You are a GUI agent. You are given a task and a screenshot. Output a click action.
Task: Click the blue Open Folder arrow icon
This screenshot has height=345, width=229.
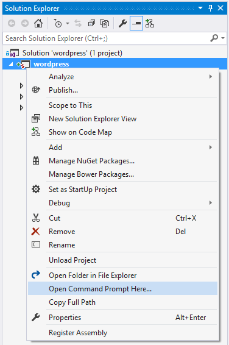coord(36,274)
